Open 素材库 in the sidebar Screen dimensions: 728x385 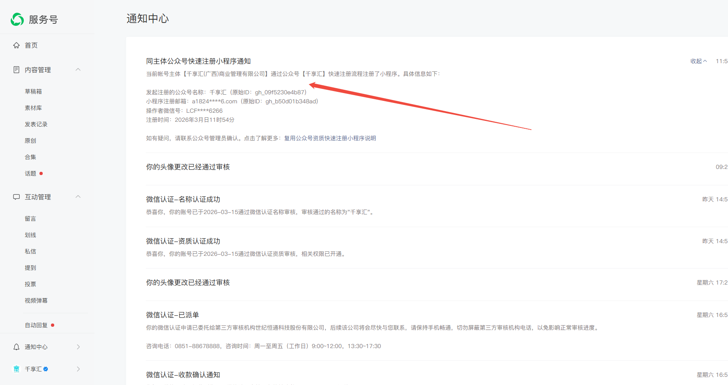pos(33,108)
